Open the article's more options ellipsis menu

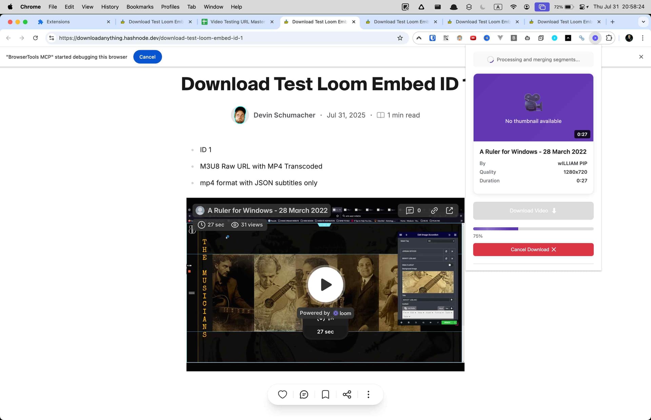368,394
